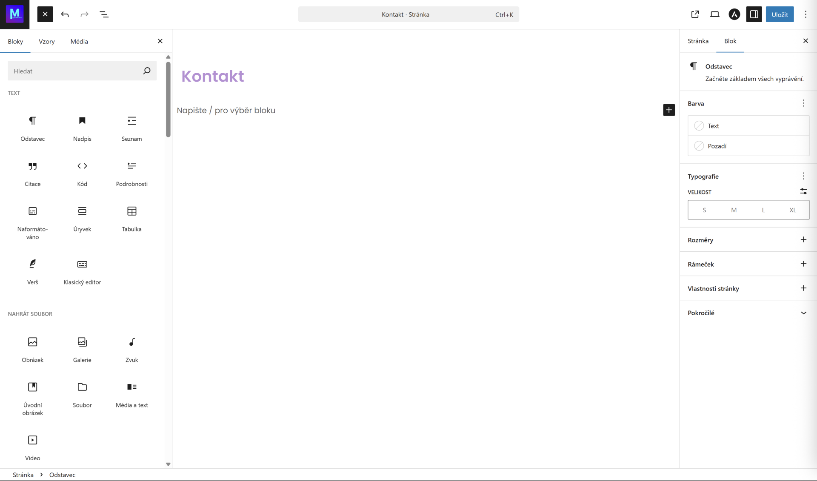Viewport: 817px width, 481px height.
Task: Switch to the Vzory tab
Action: coord(46,41)
